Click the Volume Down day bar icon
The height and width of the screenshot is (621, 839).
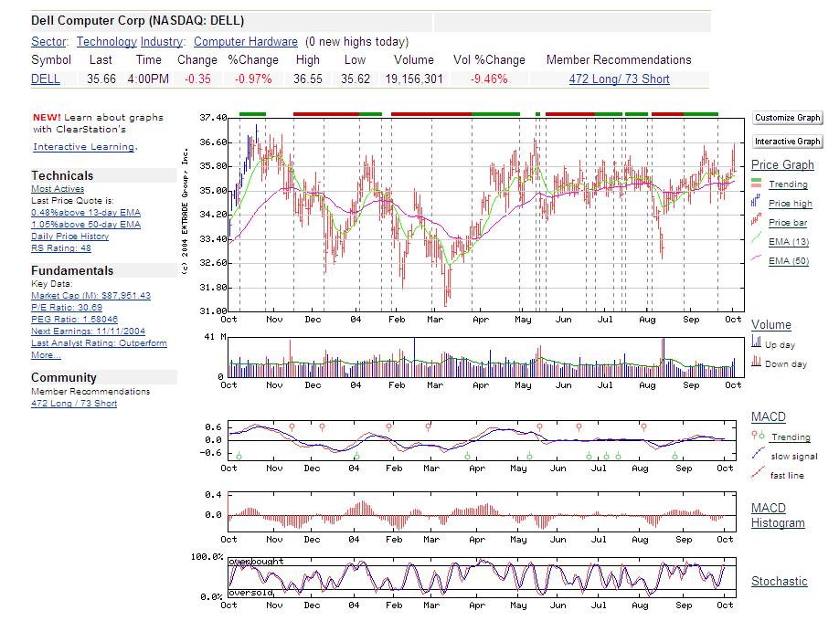756,361
